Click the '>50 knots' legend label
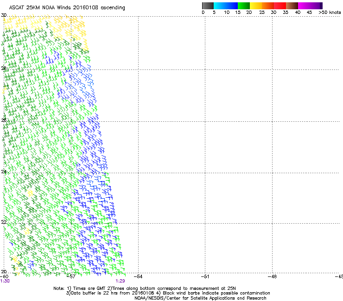This screenshot has height=301, width=343. click(330, 13)
